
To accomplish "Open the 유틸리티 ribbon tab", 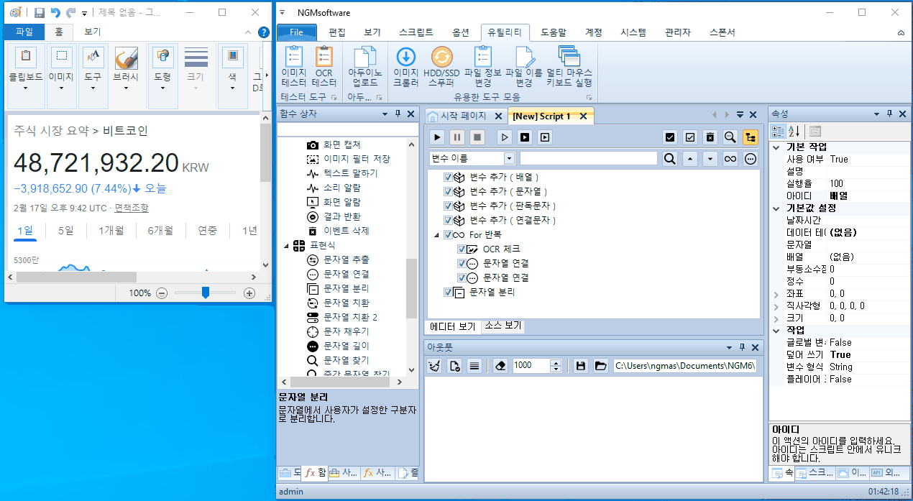I will pos(505,32).
